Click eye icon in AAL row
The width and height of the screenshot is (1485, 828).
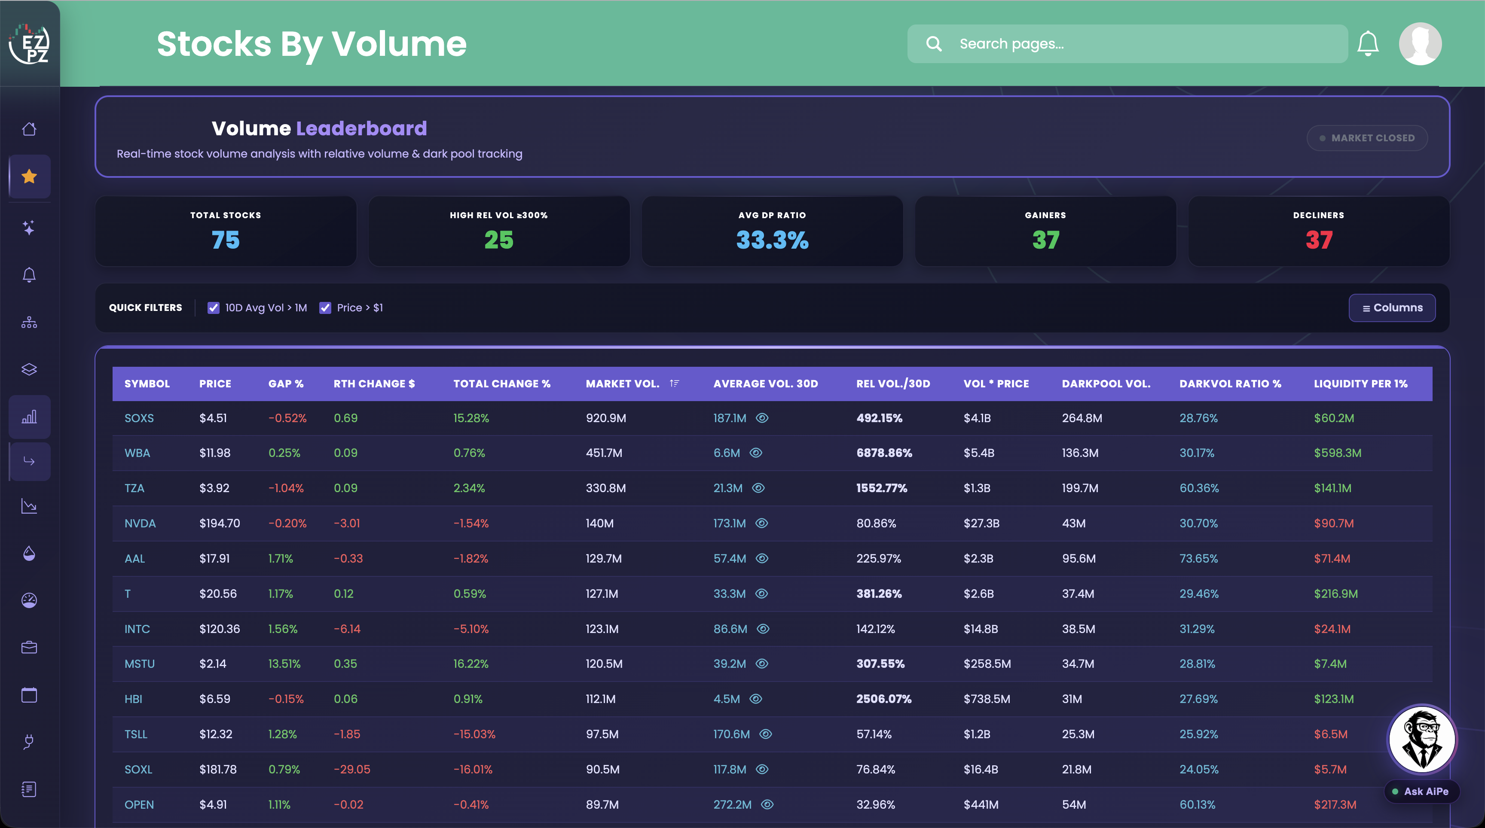tap(762, 558)
